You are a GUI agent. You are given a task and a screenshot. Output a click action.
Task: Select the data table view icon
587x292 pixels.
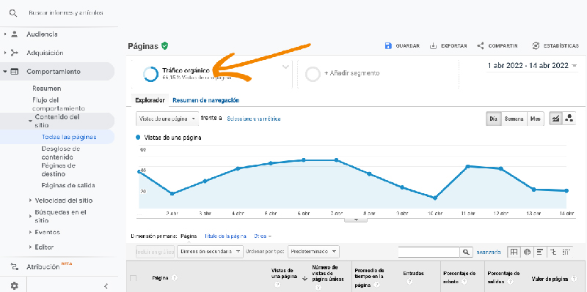tap(514, 252)
